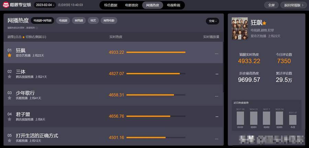Click the 02/01 bar in trend chart
The height and width of the screenshot is (148, 309).
pyautogui.click(x=253, y=118)
